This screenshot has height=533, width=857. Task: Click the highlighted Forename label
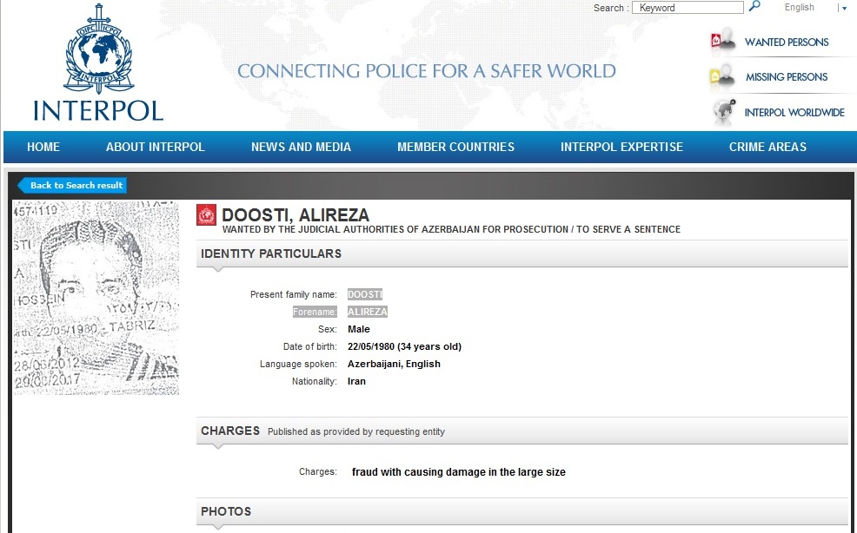pos(315,312)
